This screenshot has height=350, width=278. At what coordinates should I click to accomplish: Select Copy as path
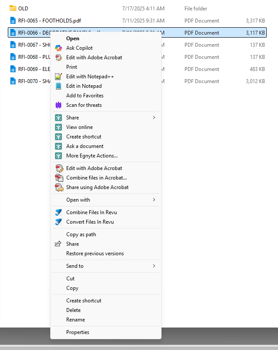pyautogui.click(x=106, y=234)
